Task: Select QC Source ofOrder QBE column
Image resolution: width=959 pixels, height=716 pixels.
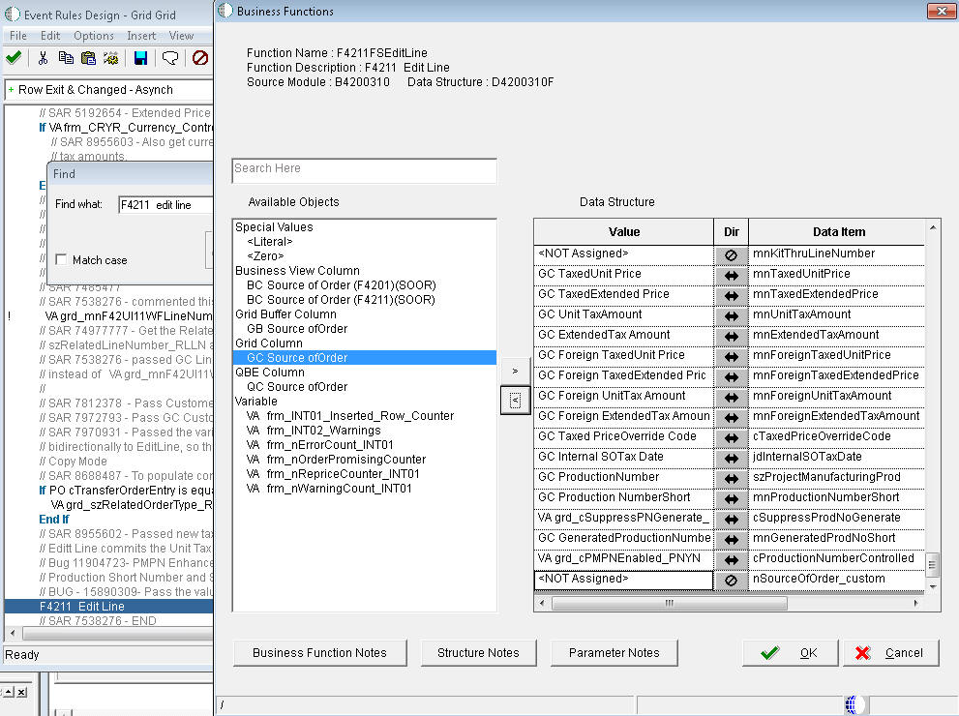Action: tap(297, 387)
